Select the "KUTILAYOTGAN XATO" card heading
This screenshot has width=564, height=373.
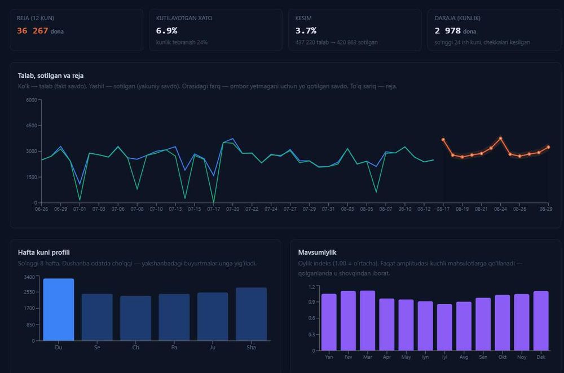[184, 18]
